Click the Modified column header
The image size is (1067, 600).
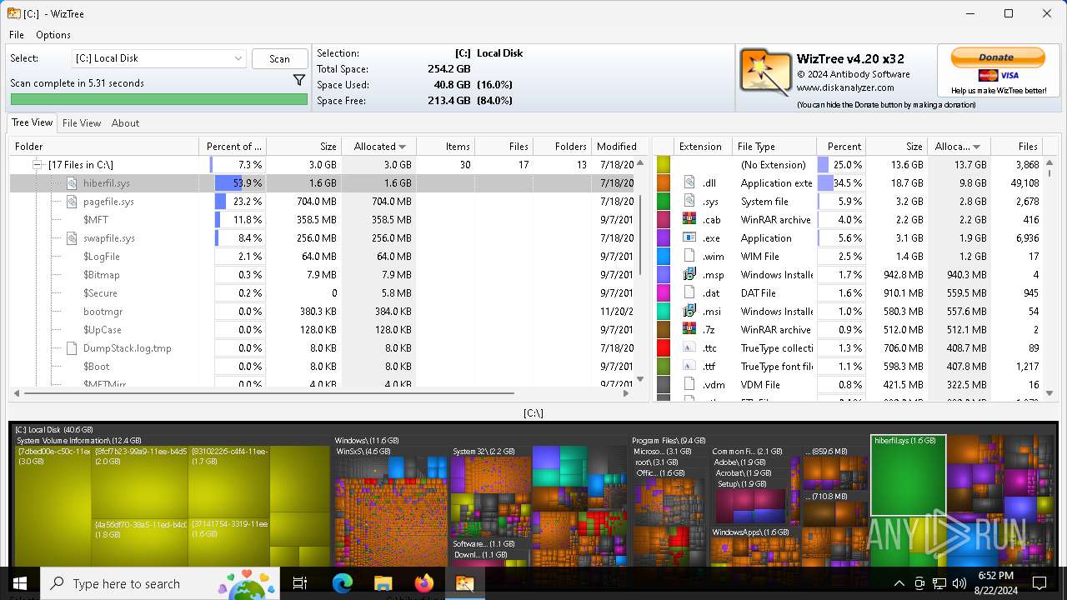616,147
